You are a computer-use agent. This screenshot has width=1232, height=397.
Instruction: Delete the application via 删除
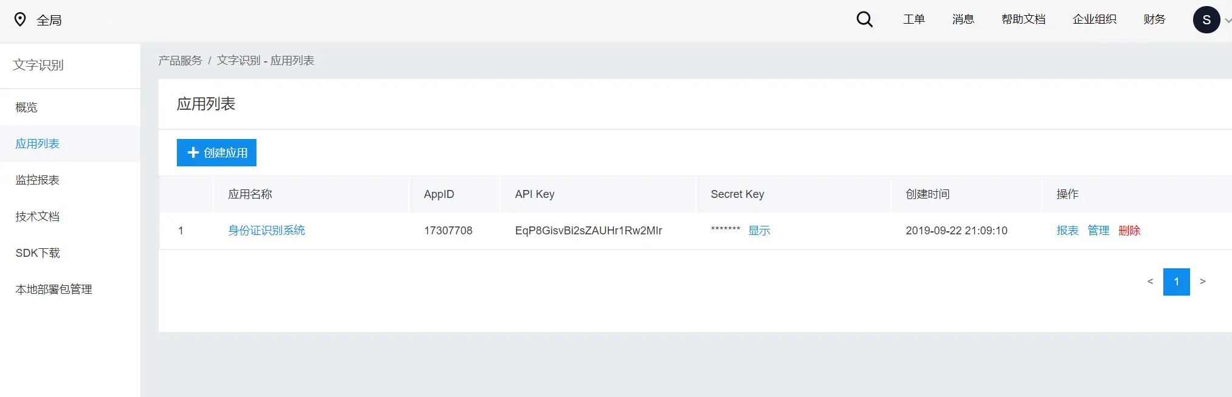1129,231
